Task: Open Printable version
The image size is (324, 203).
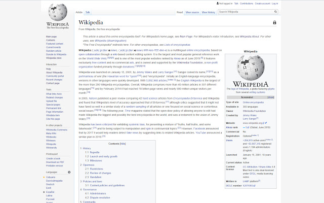Action: pos(54,166)
